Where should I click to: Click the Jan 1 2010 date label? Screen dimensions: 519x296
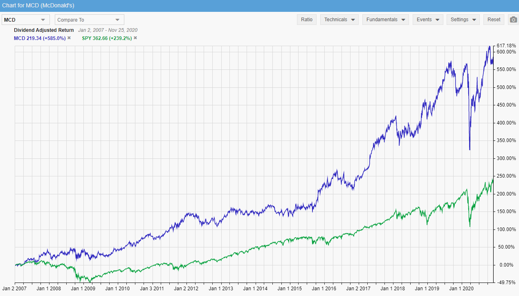[x=118, y=288]
